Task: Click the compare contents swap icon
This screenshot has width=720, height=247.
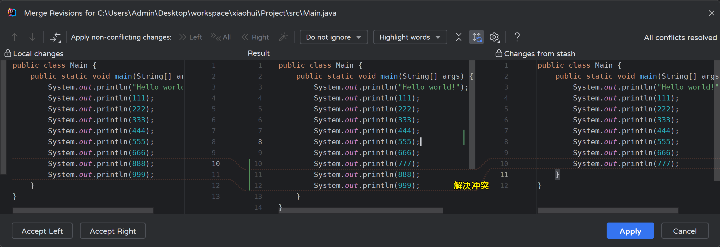Action: point(55,37)
